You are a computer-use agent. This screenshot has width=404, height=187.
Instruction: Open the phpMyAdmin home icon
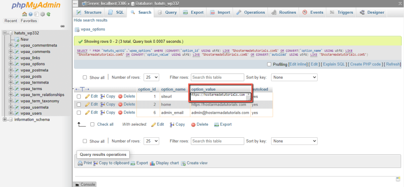pos(25,14)
